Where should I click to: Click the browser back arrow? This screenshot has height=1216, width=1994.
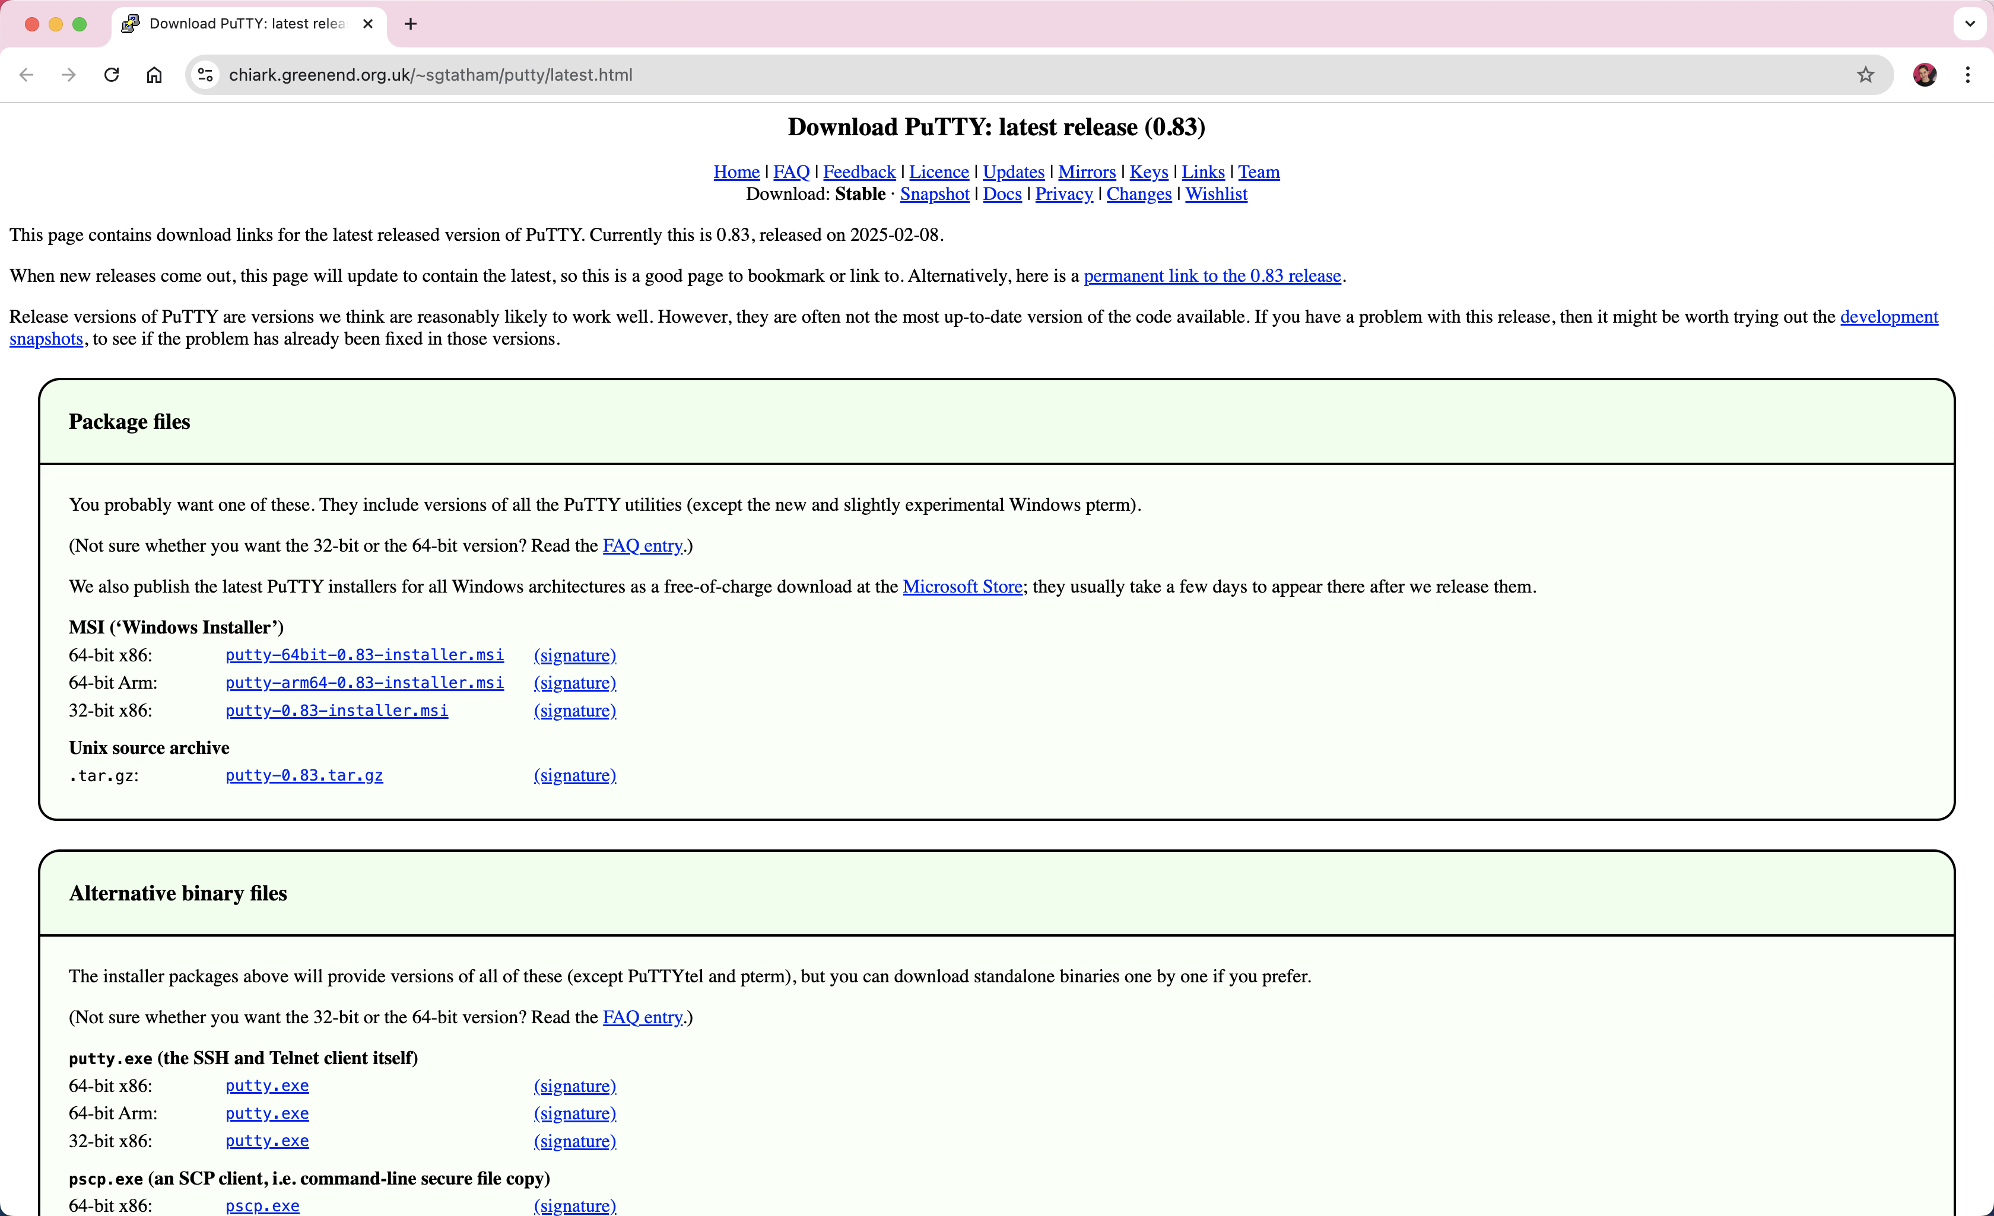[x=27, y=74]
